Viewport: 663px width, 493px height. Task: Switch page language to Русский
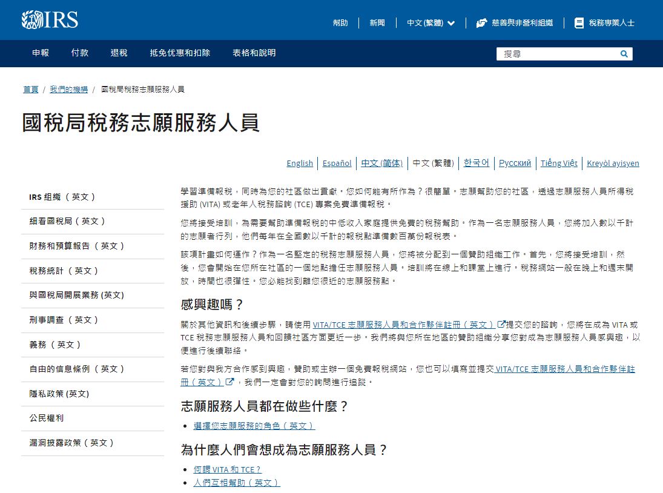[x=515, y=163]
